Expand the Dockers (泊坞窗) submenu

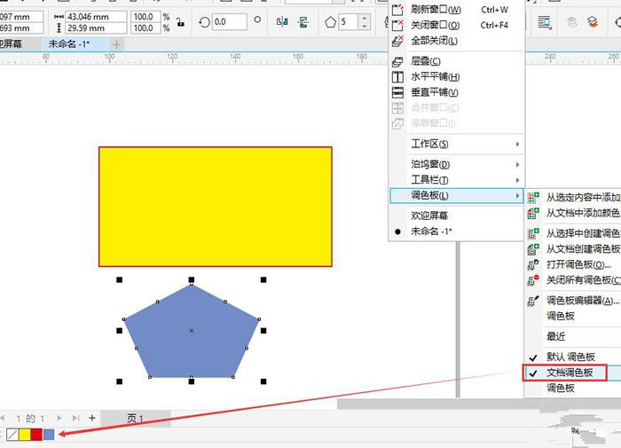pos(457,164)
